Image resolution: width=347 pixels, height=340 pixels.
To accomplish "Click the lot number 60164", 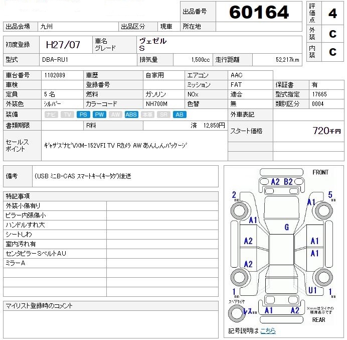I will [259, 12].
